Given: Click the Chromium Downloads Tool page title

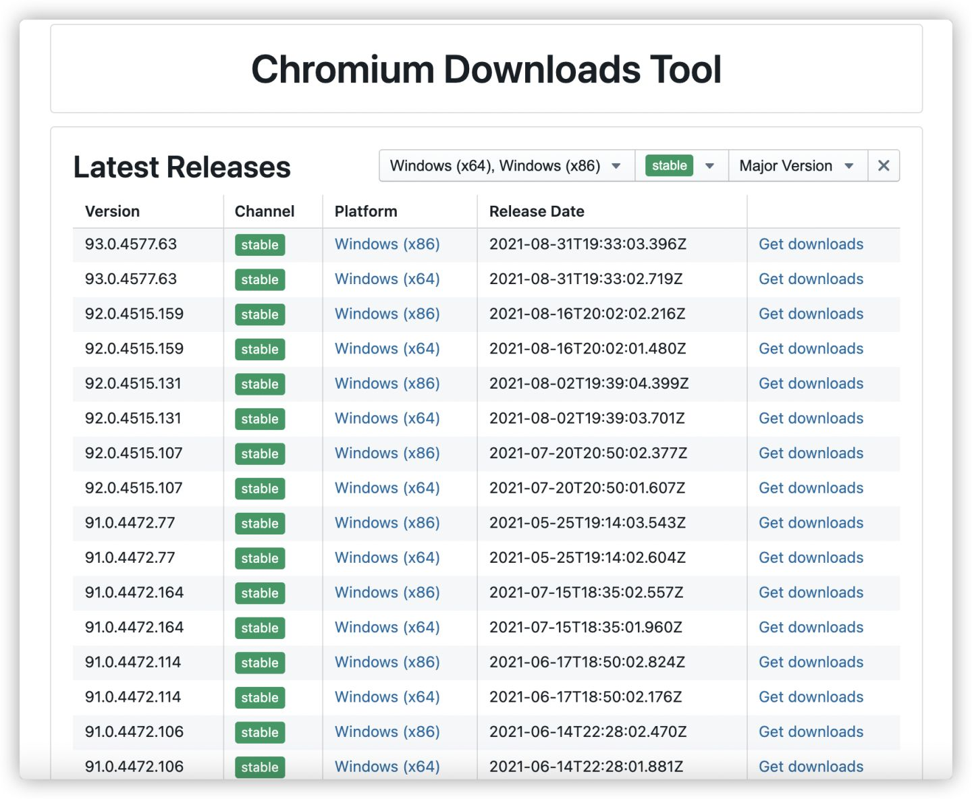Looking at the screenshot, I should click(x=486, y=69).
